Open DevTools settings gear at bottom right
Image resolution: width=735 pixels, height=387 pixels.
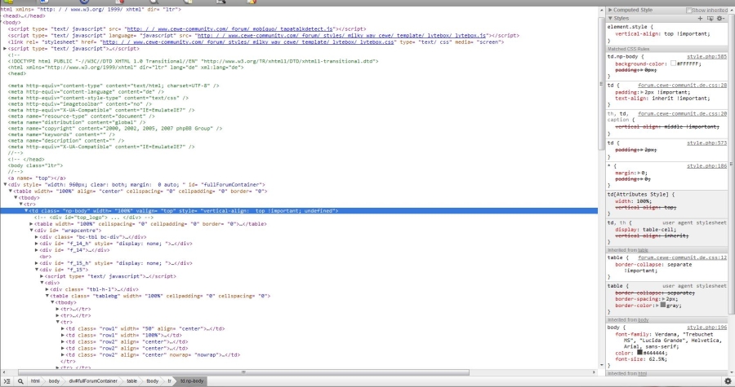(x=728, y=380)
